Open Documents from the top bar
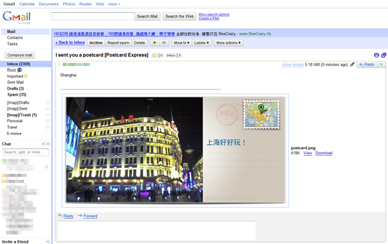The image size is (388, 244). (48, 4)
